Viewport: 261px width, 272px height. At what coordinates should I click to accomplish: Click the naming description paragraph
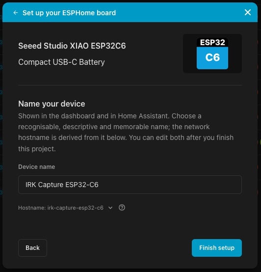tap(126, 133)
